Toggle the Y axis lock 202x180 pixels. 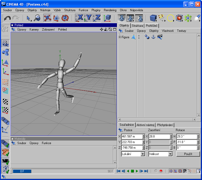pyautogui.click(x=88, y=18)
